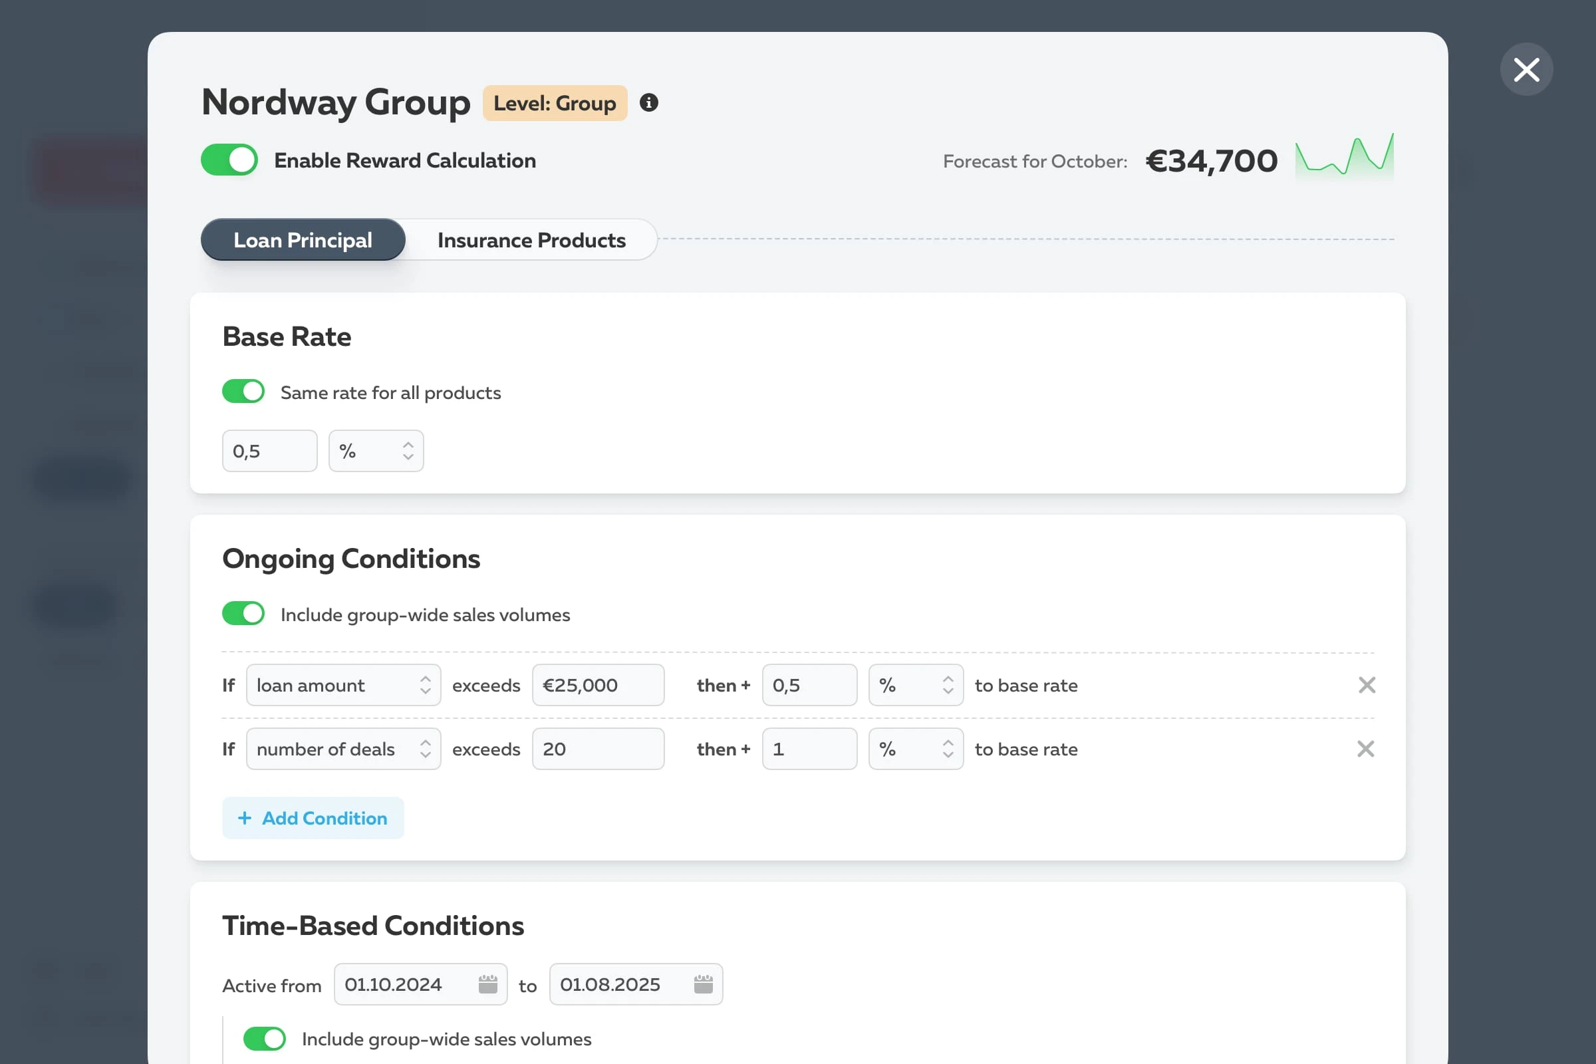Image resolution: width=1596 pixels, height=1064 pixels.
Task: Delete the number of deals condition
Action: pyautogui.click(x=1365, y=749)
